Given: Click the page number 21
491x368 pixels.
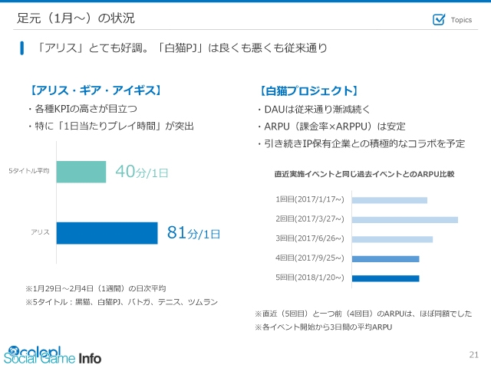Looking at the screenshot, I should (x=474, y=355).
